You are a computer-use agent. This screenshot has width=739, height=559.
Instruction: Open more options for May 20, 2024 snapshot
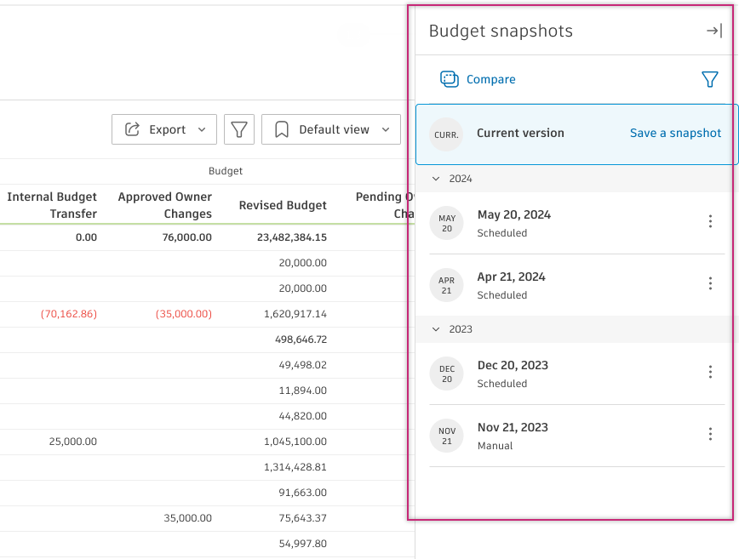point(710,221)
